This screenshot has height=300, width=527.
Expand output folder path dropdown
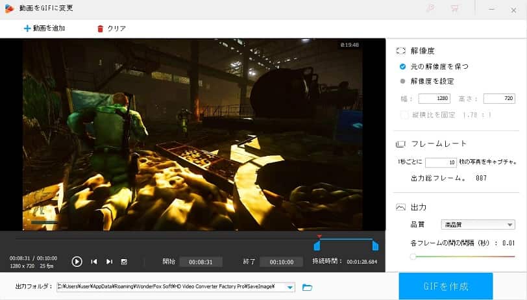pyautogui.click(x=289, y=288)
